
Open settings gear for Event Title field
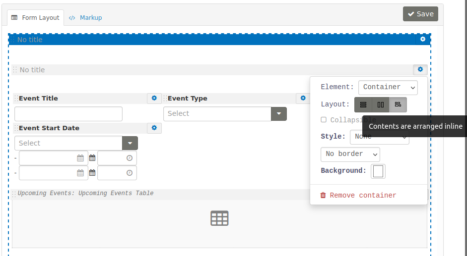pyautogui.click(x=154, y=99)
